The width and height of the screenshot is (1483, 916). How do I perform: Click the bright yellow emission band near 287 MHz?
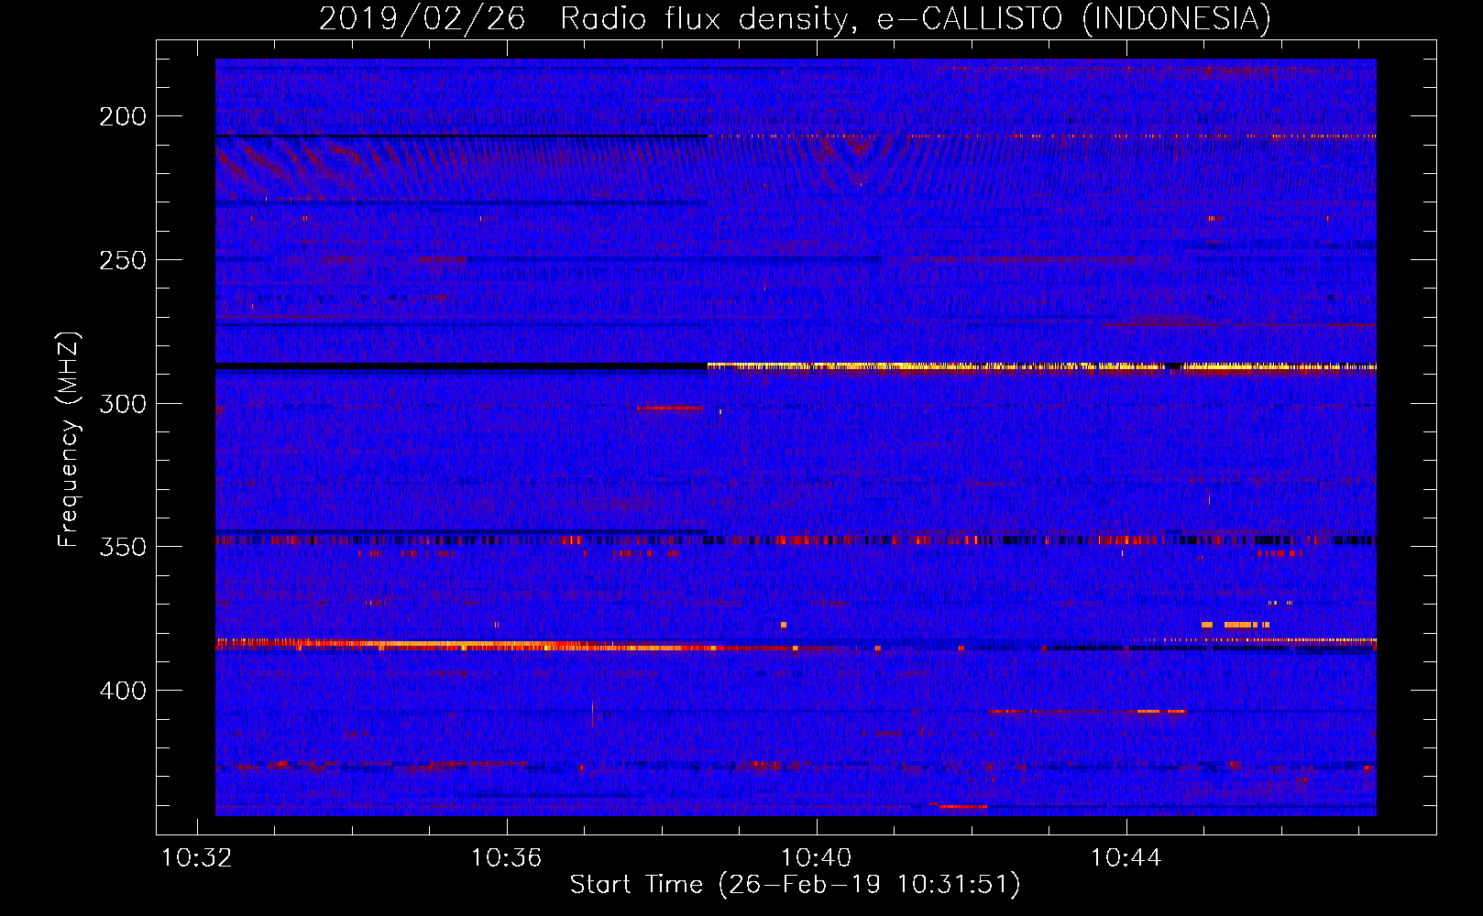[x=1041, y=366]
